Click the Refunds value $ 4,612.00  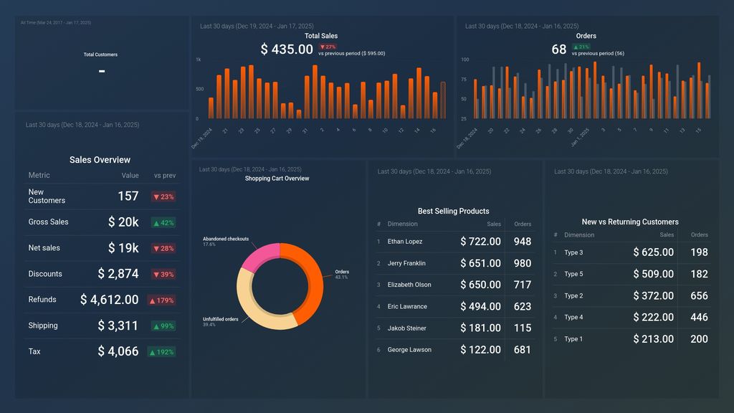[109, 300]
